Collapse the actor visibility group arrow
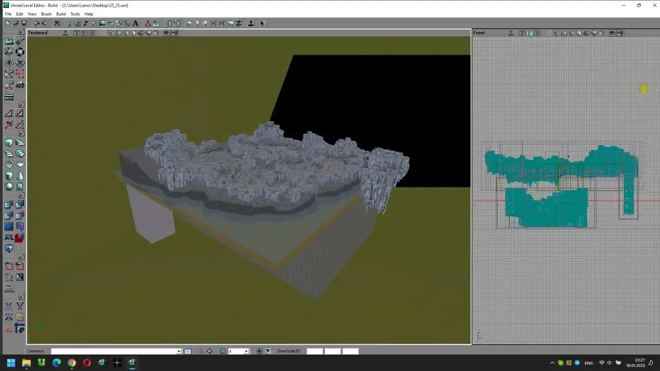660x371 pixels. pos(21,257)
